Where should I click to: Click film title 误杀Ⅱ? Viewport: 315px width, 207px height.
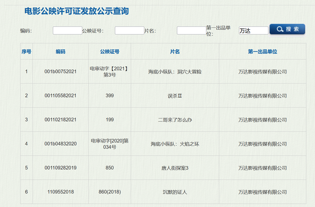coord(175,96)
